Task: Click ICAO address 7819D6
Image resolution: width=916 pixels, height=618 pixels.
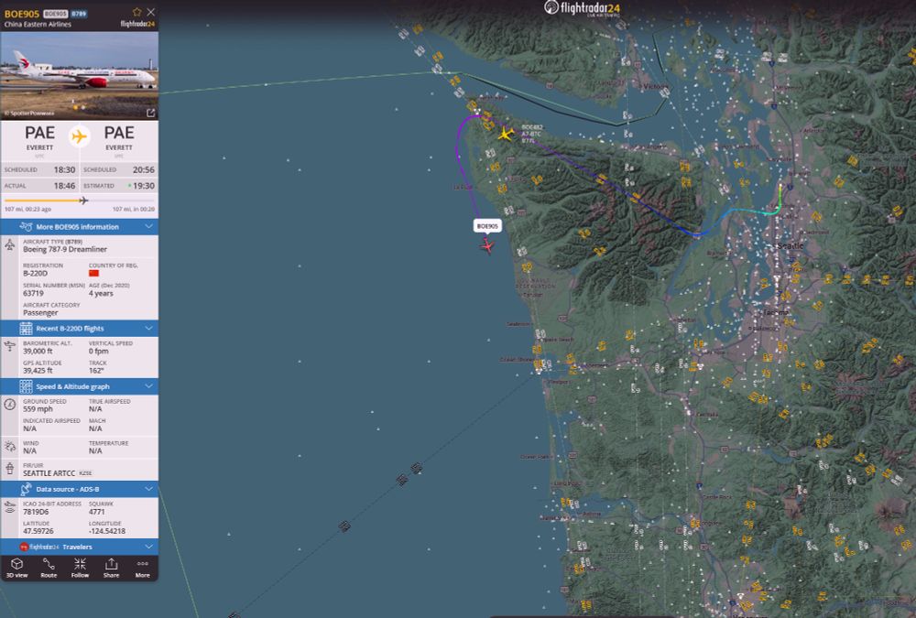Action: coord(37,512)
